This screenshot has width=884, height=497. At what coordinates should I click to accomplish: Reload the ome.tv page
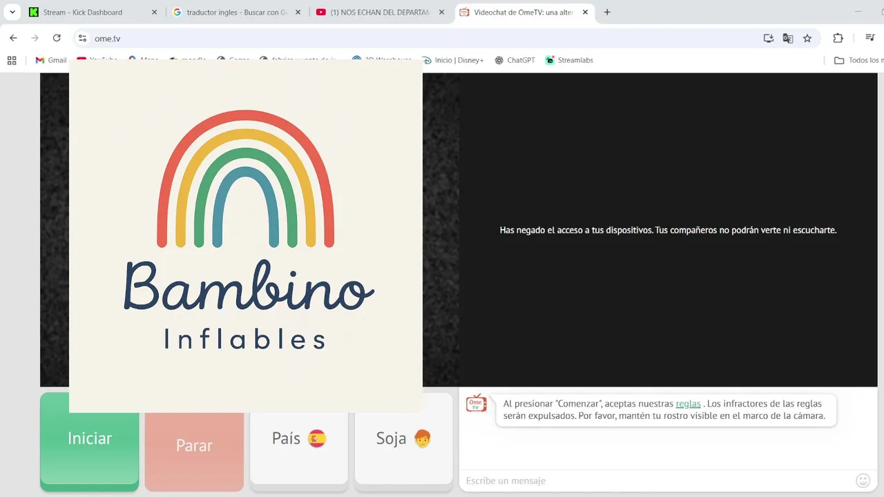(57, 38)
